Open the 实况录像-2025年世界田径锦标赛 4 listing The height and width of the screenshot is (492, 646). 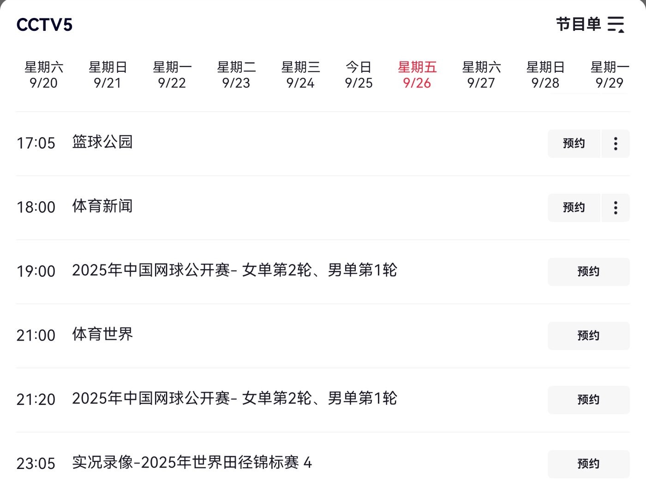pos(192,463)
